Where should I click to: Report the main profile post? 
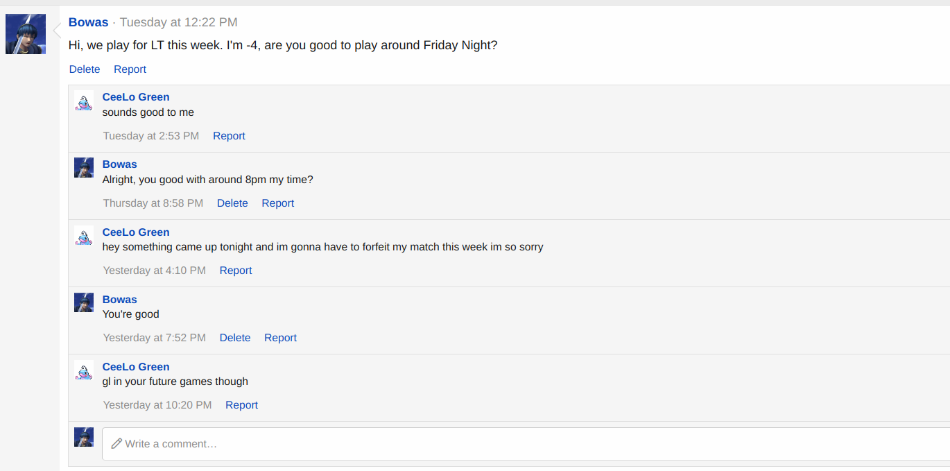click(x=130, y=69)
